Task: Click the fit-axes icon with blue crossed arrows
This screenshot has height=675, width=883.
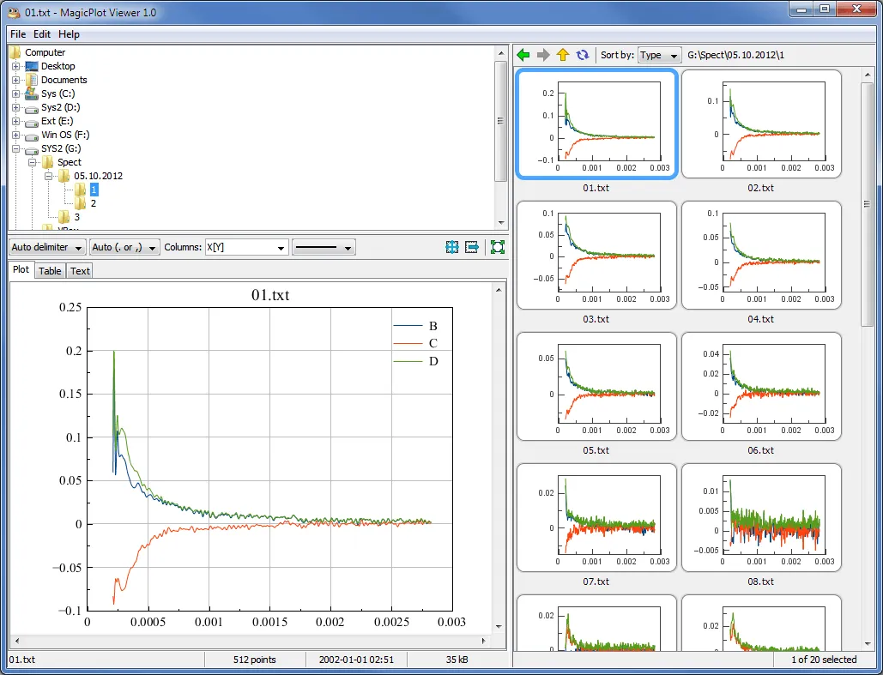Action: [x=452, y=247]
